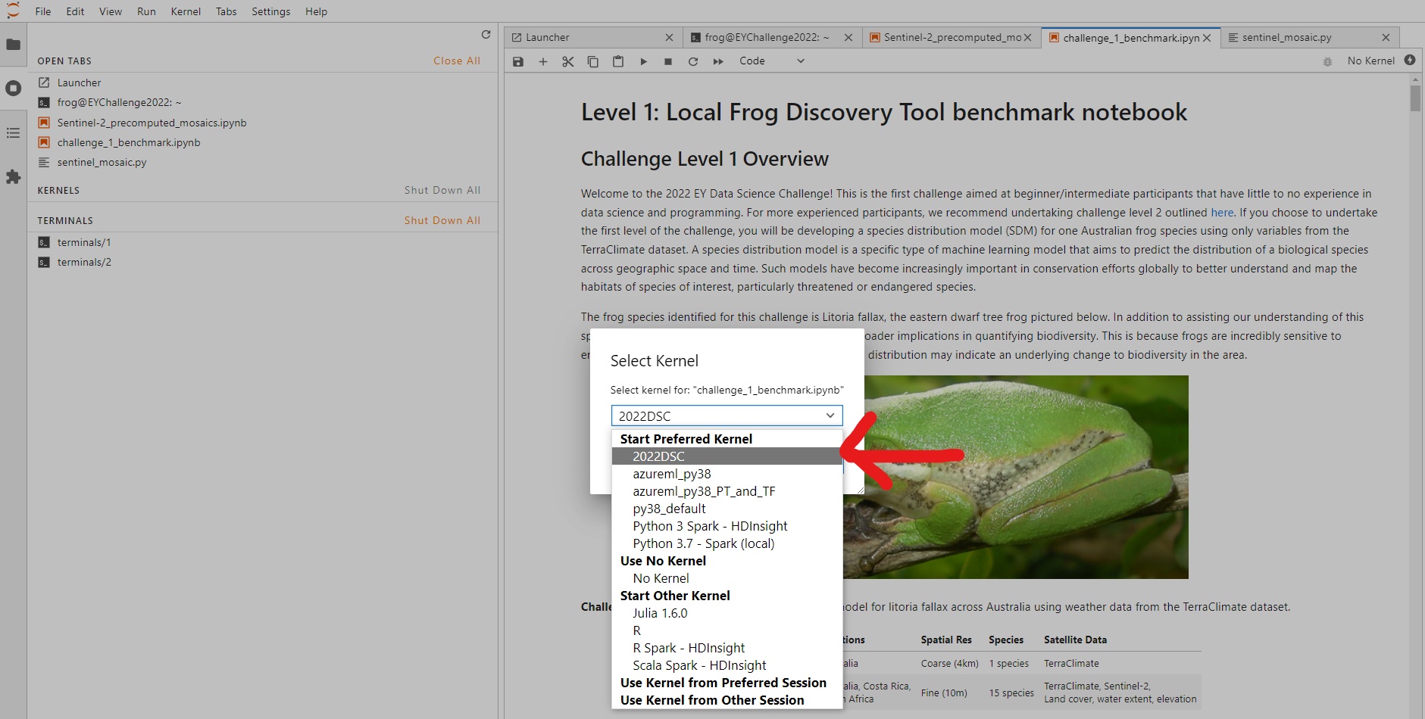
Task: Close the Sentinel-2_precomputed_mosaics tab
Action: (x=1028, y=37)
